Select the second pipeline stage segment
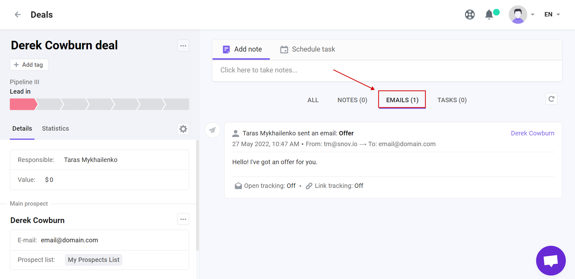This screenshot has height=279, width=575. click(x=49, y=104)
